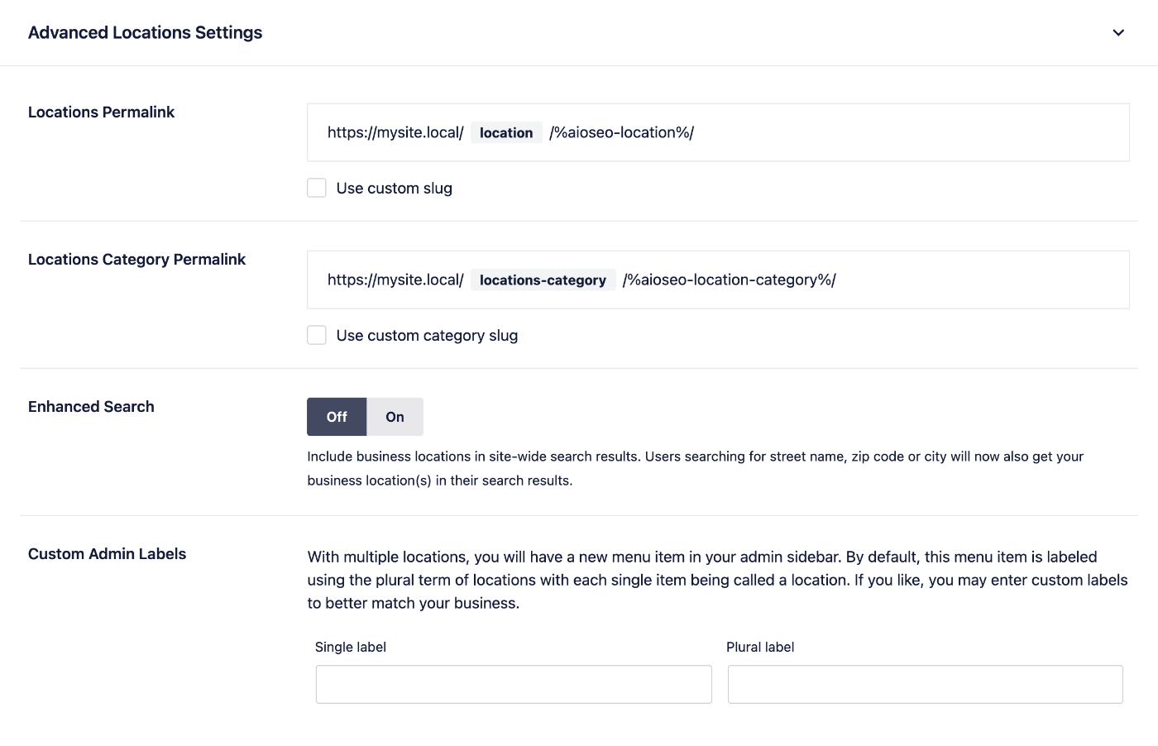Enable the Use custom slug checkbox

(317, 188)
